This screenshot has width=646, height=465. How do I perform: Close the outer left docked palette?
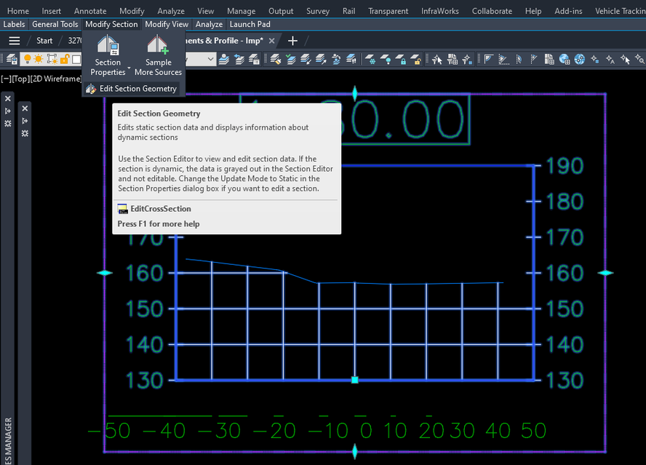point(8,99)
